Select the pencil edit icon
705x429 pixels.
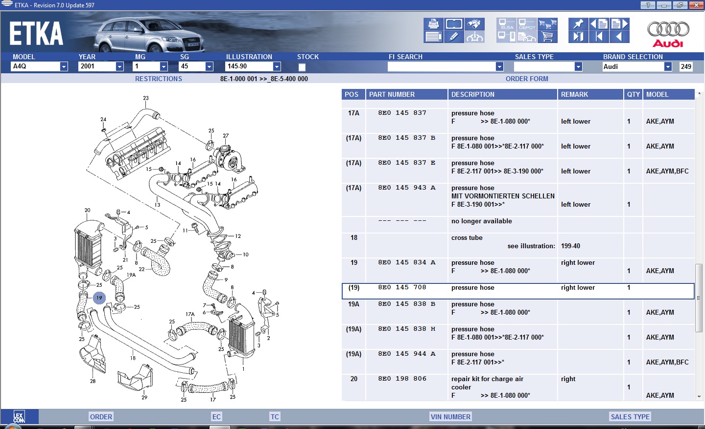tap(454, 37)
